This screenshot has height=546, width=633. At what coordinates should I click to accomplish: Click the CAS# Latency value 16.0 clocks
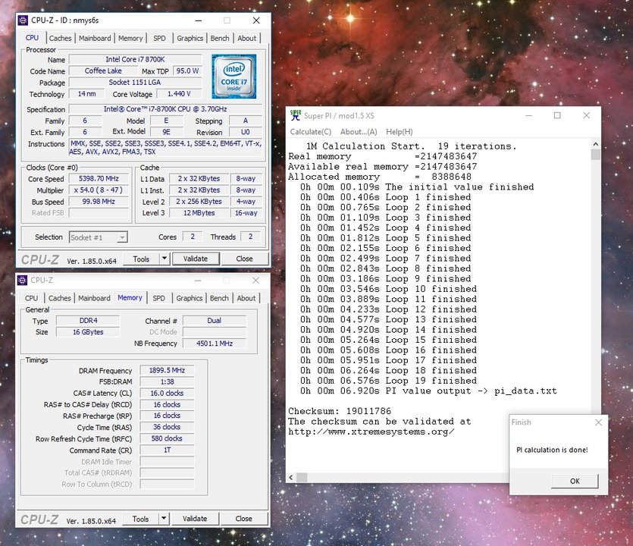167,393
